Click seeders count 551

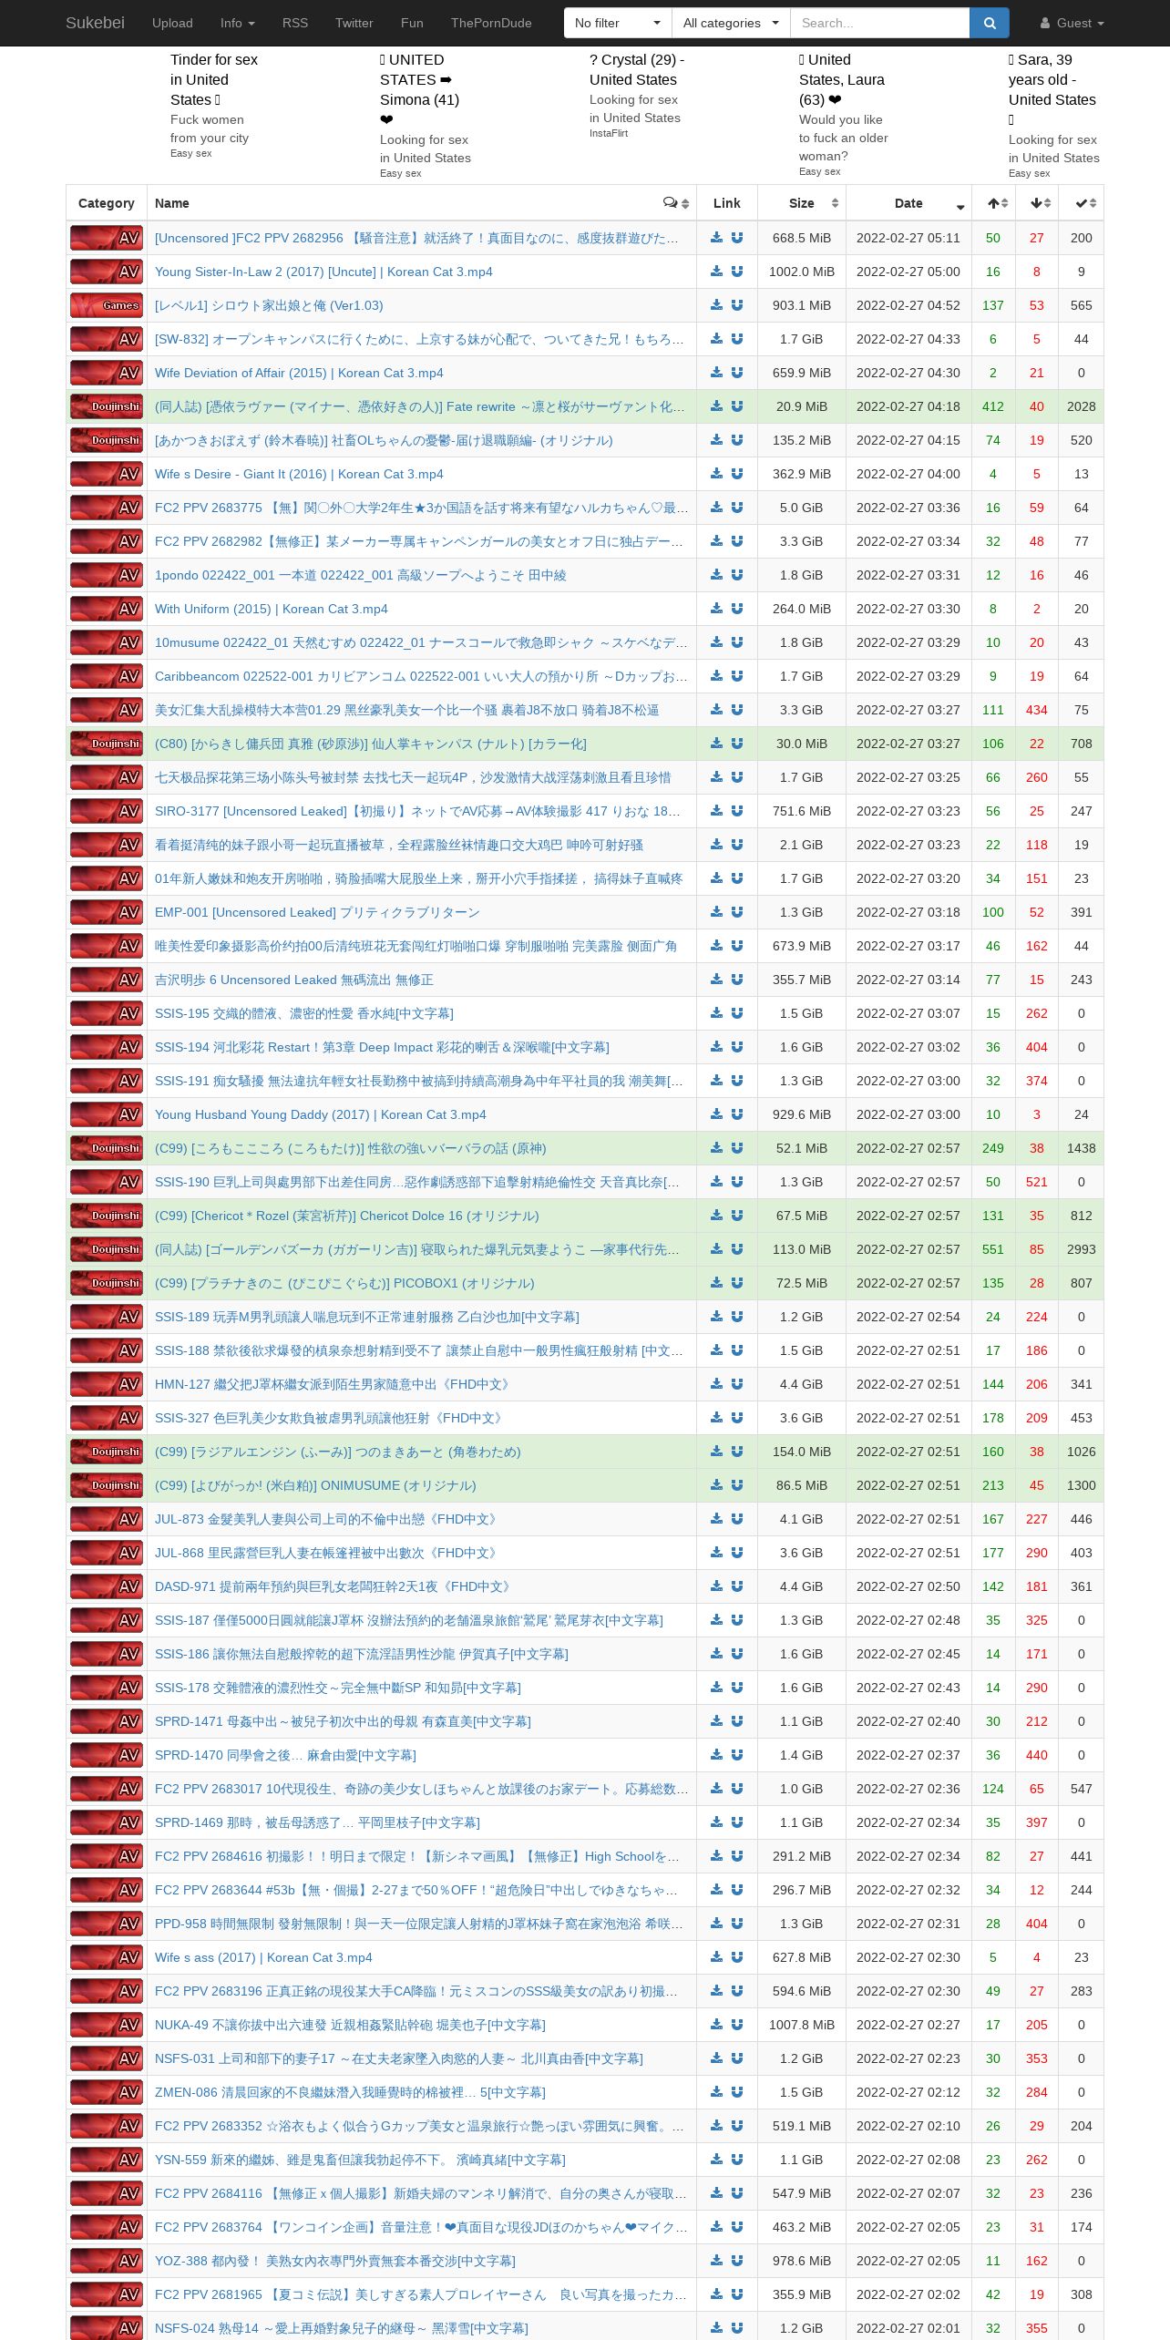click(x=993, y=1249)
